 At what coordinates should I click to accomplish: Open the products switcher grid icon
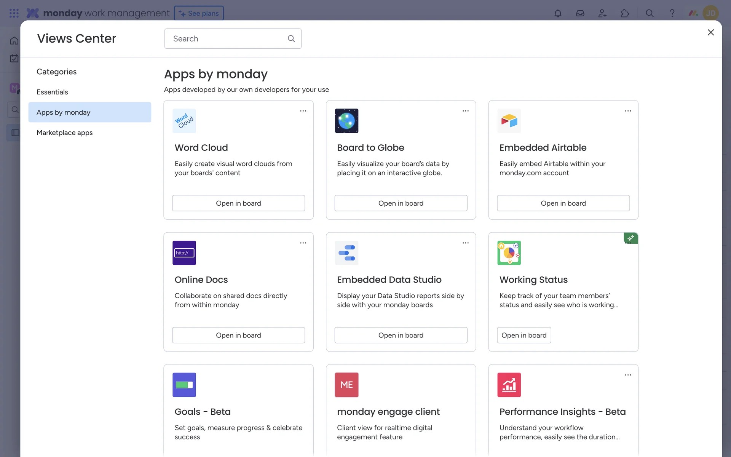[14, 13]
